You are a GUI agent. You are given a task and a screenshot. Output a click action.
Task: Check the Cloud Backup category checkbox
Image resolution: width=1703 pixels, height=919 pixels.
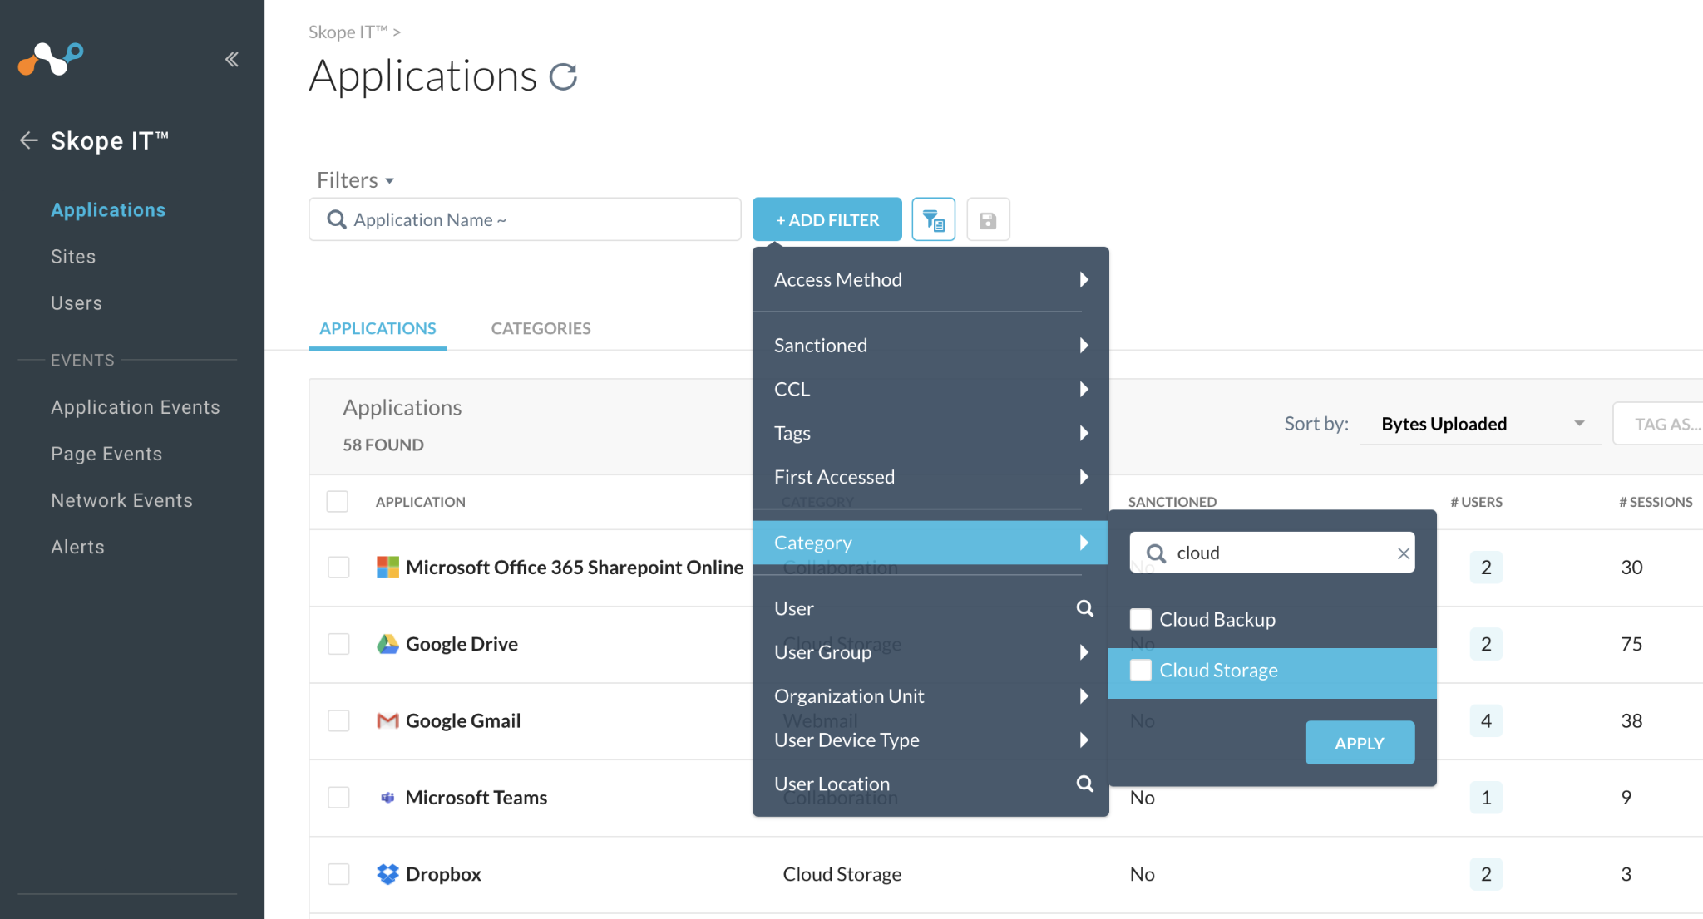click(1141, 619)
